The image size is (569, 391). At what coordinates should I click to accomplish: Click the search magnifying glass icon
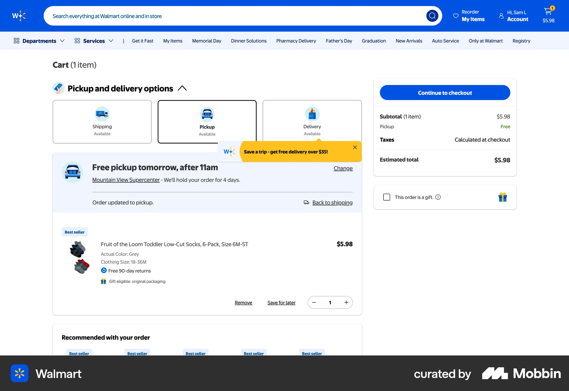pos(432,15)
